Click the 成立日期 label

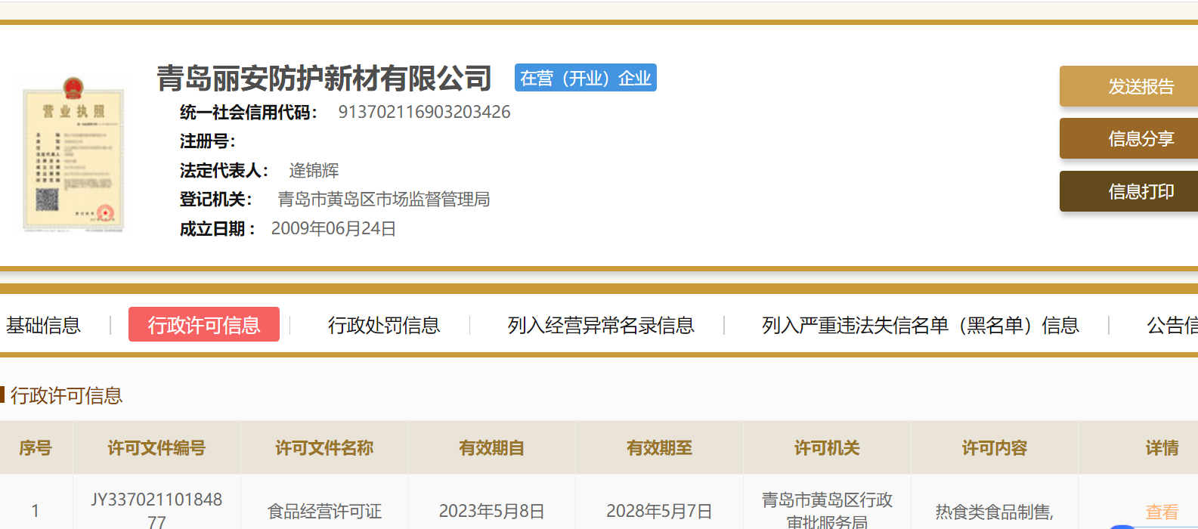click(218, 228)
